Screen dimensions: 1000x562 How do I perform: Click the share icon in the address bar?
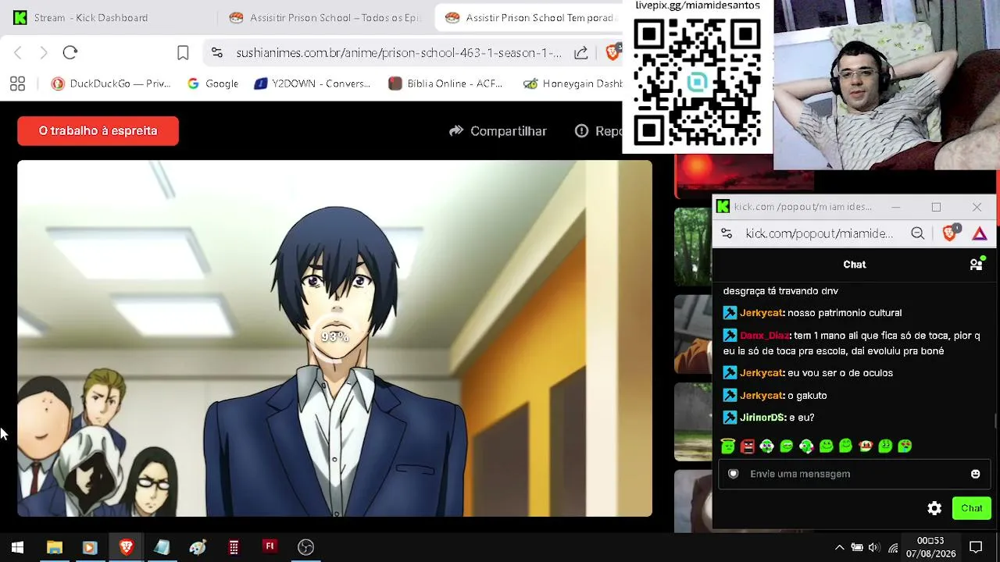pos(581,53)
